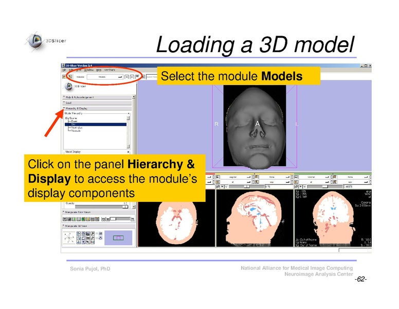Screen dimensions: 399x309
Task: Click the next module forward arrow
Action: pos(132,77)
